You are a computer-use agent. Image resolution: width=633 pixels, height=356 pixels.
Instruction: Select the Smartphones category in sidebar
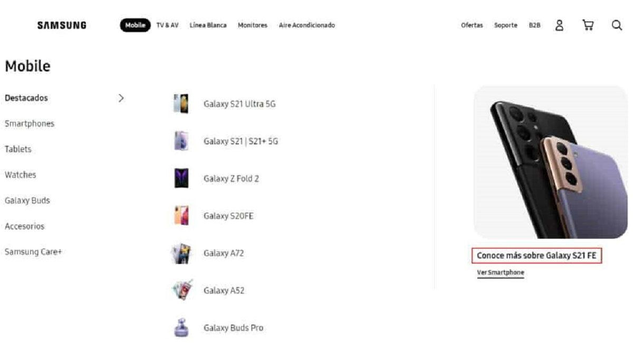[x=29, y=123]
